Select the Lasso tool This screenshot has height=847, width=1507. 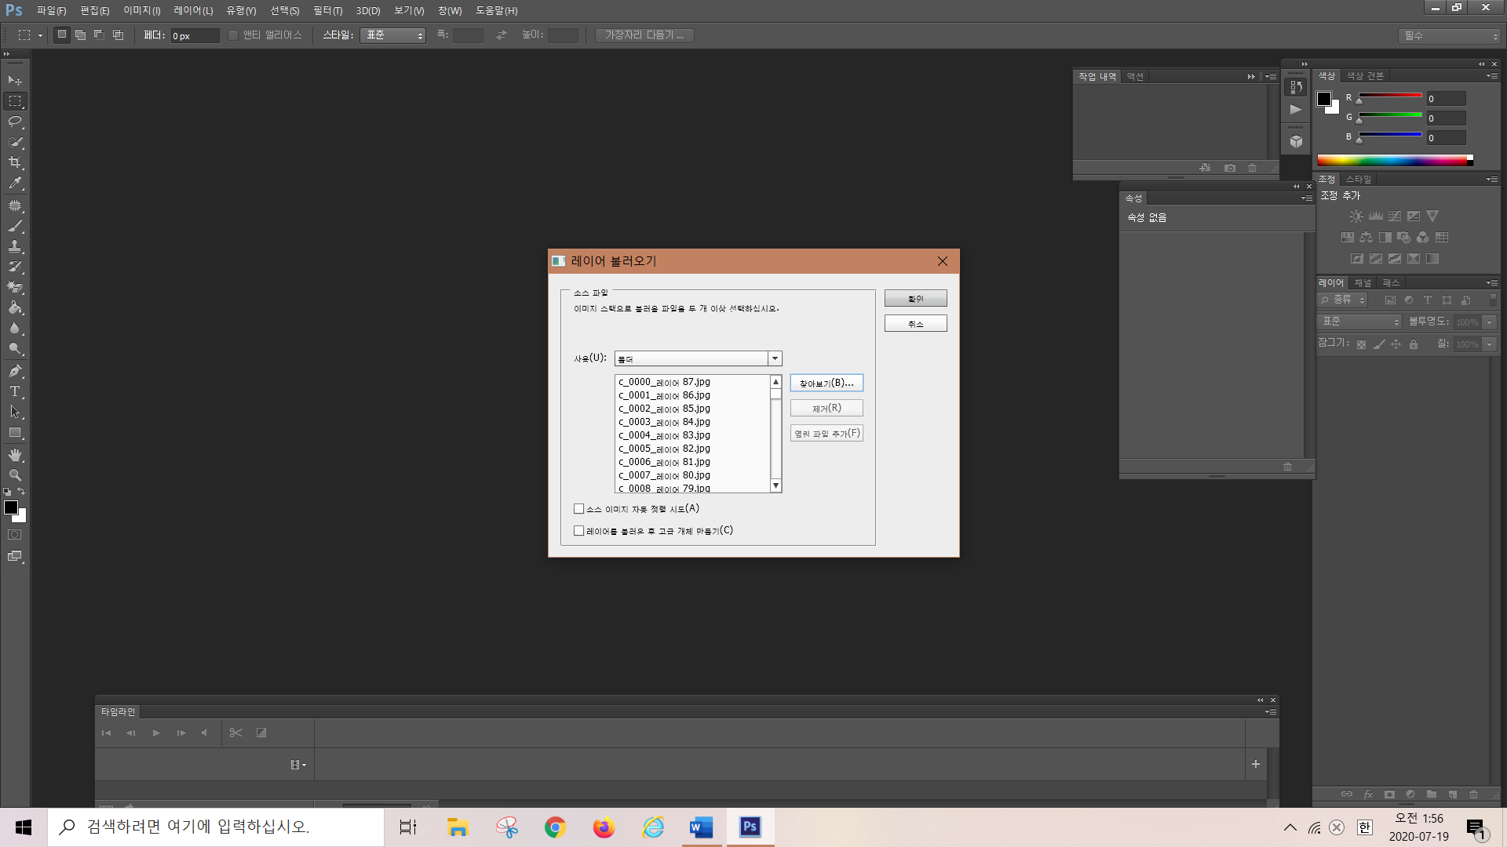coord(15,122)
